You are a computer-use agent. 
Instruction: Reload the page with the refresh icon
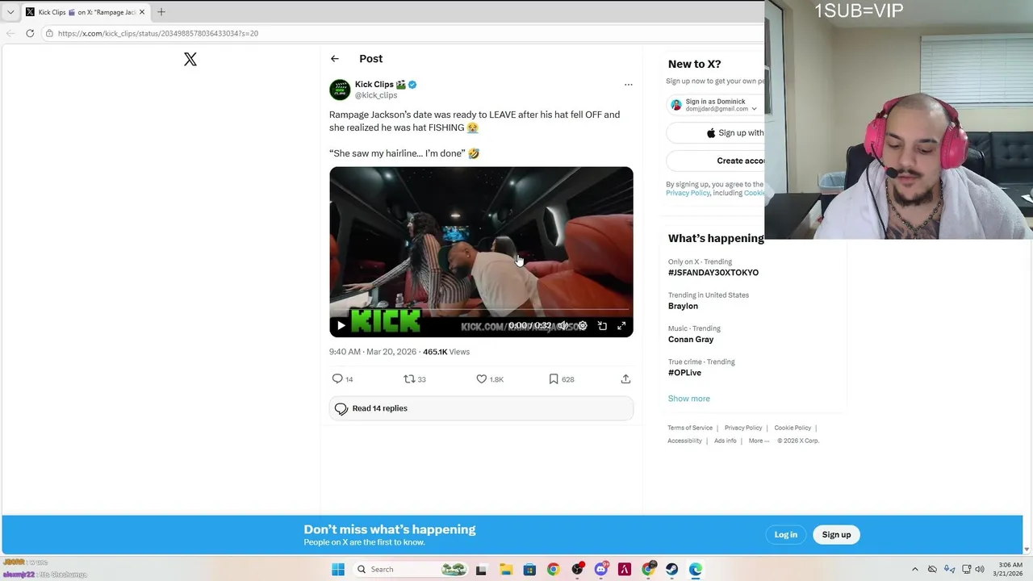coord(30,33)
